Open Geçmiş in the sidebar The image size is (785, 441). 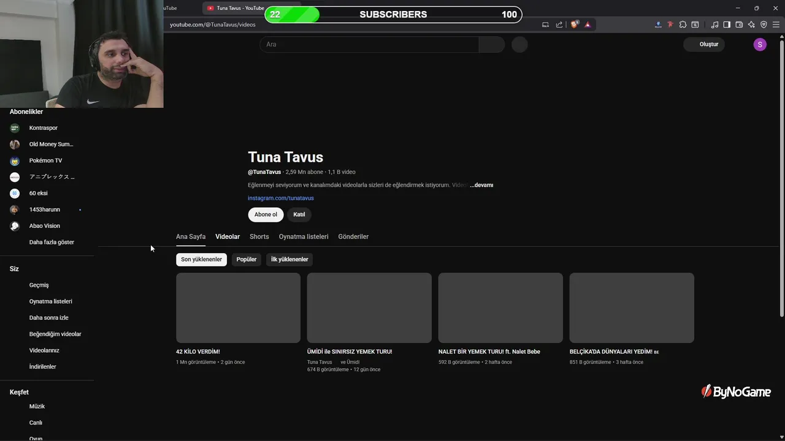[x=39, y=285]
